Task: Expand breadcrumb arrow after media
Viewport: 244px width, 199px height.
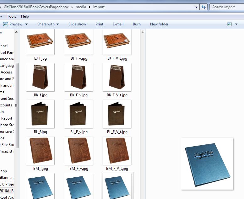Action: click(89, 7)
